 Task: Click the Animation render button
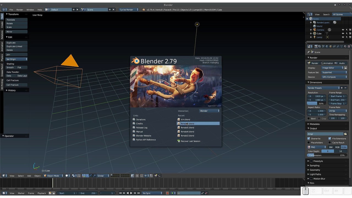click(x=327, y=63)
